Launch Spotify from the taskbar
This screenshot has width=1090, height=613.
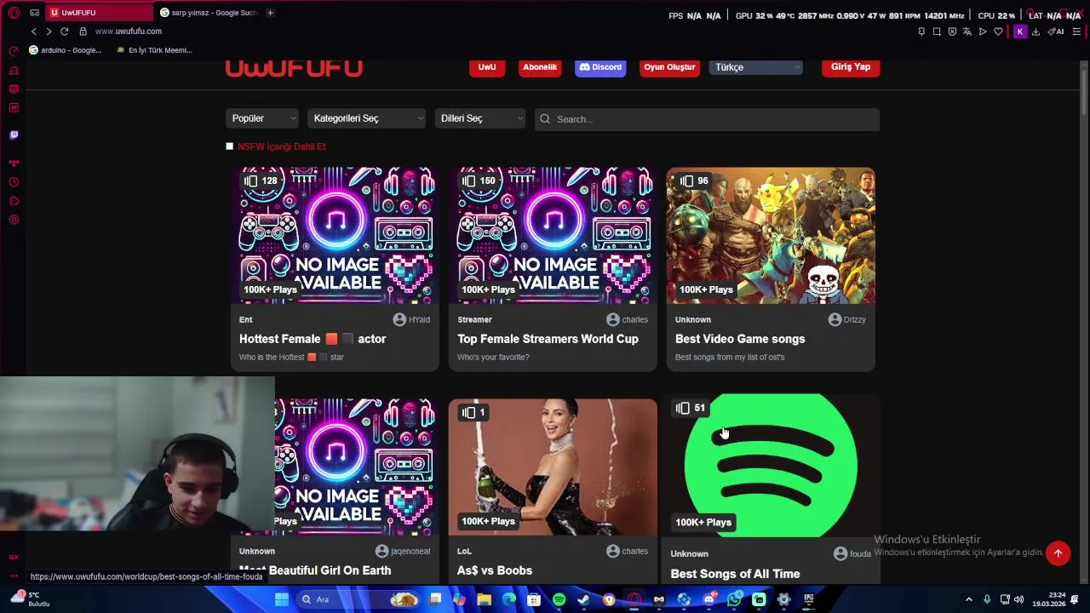pos(559,599)
